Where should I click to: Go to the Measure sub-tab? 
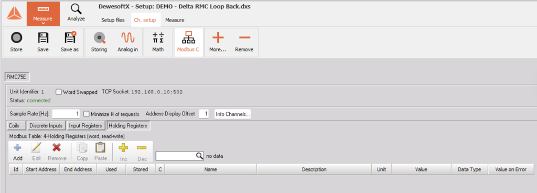(175, 20)
